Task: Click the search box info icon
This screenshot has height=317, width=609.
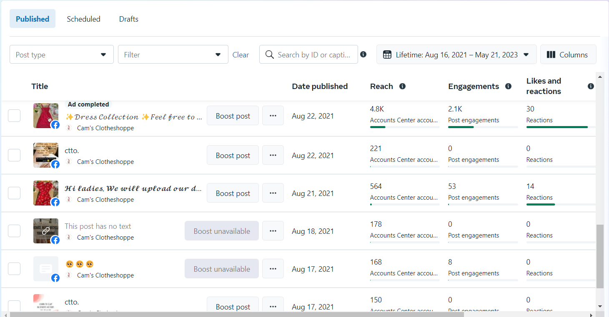Action: point(363,54)
